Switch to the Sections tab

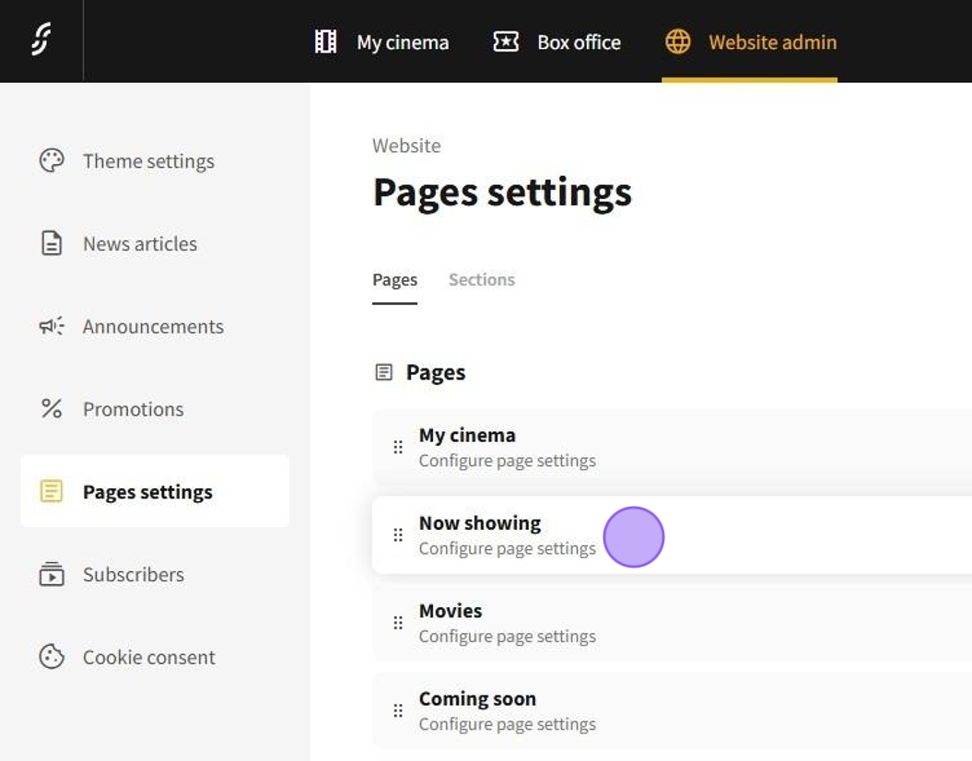[x=481, y=280]
